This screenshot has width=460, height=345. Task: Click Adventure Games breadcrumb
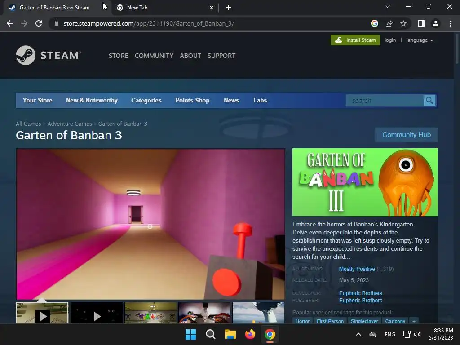tap(70, 124)
